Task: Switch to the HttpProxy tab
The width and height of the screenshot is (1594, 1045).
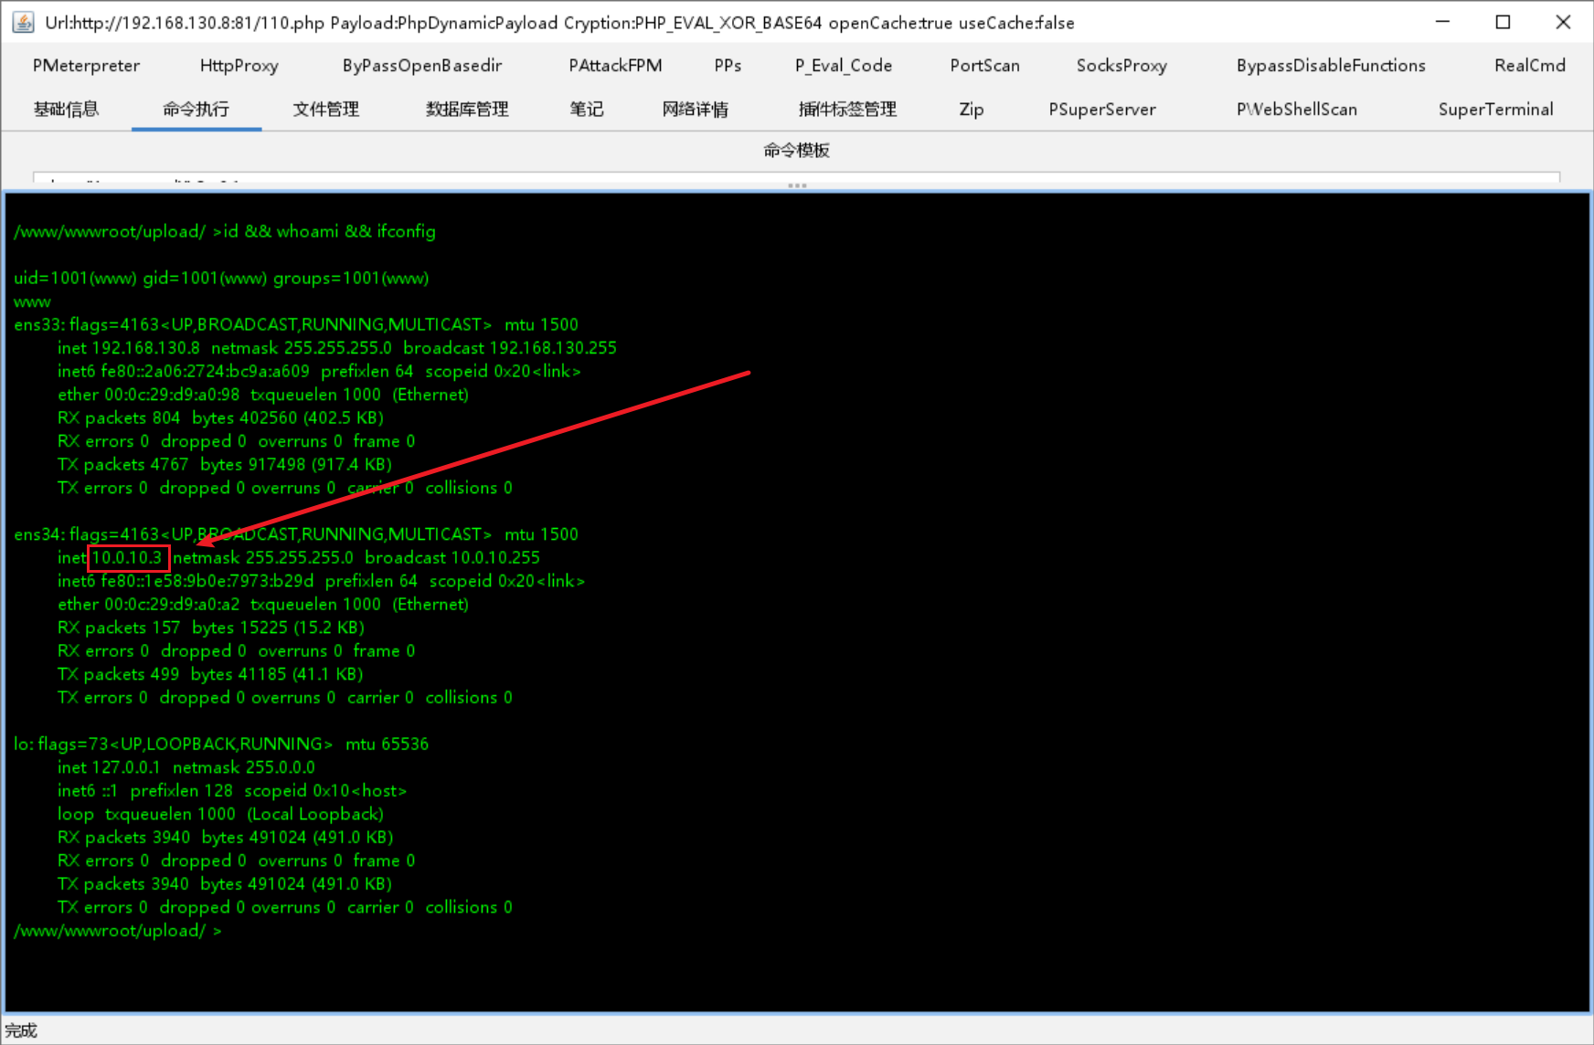Action: point(239,66)
